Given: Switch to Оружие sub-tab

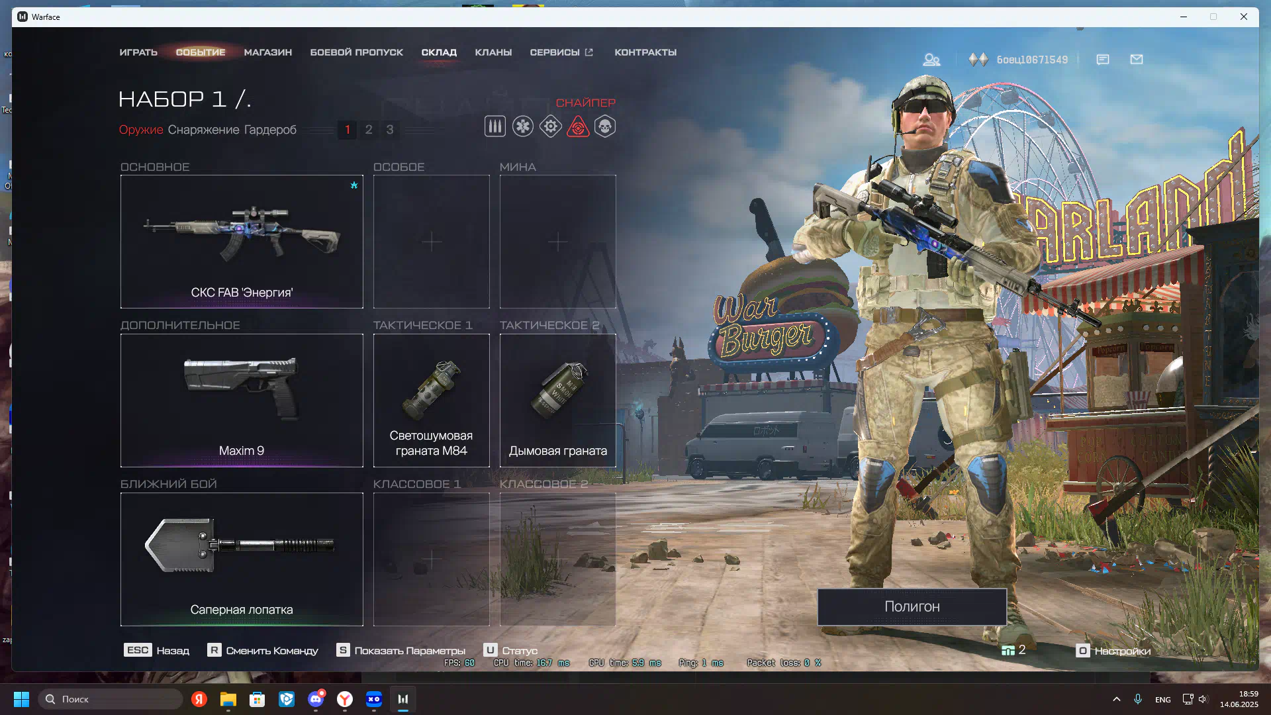Looking at the screenshot, I should [x=141, y=130].
